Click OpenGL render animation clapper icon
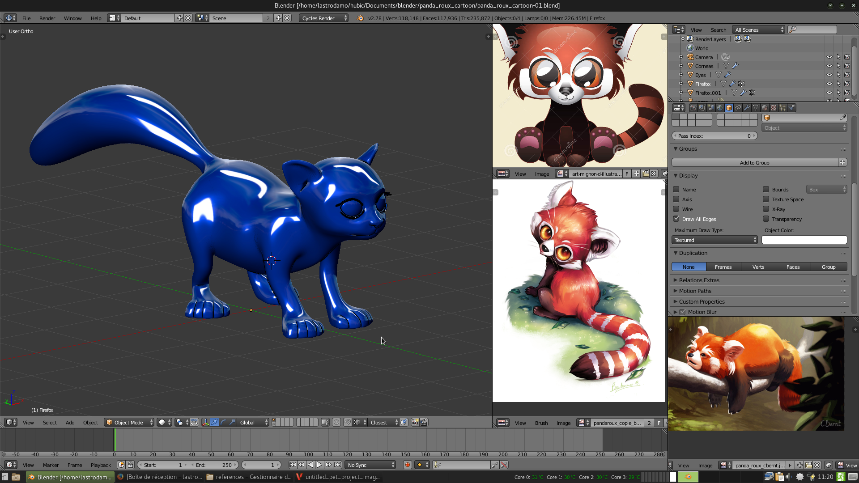The height and width of the screenshot is (483, 859). coord(424,422)
